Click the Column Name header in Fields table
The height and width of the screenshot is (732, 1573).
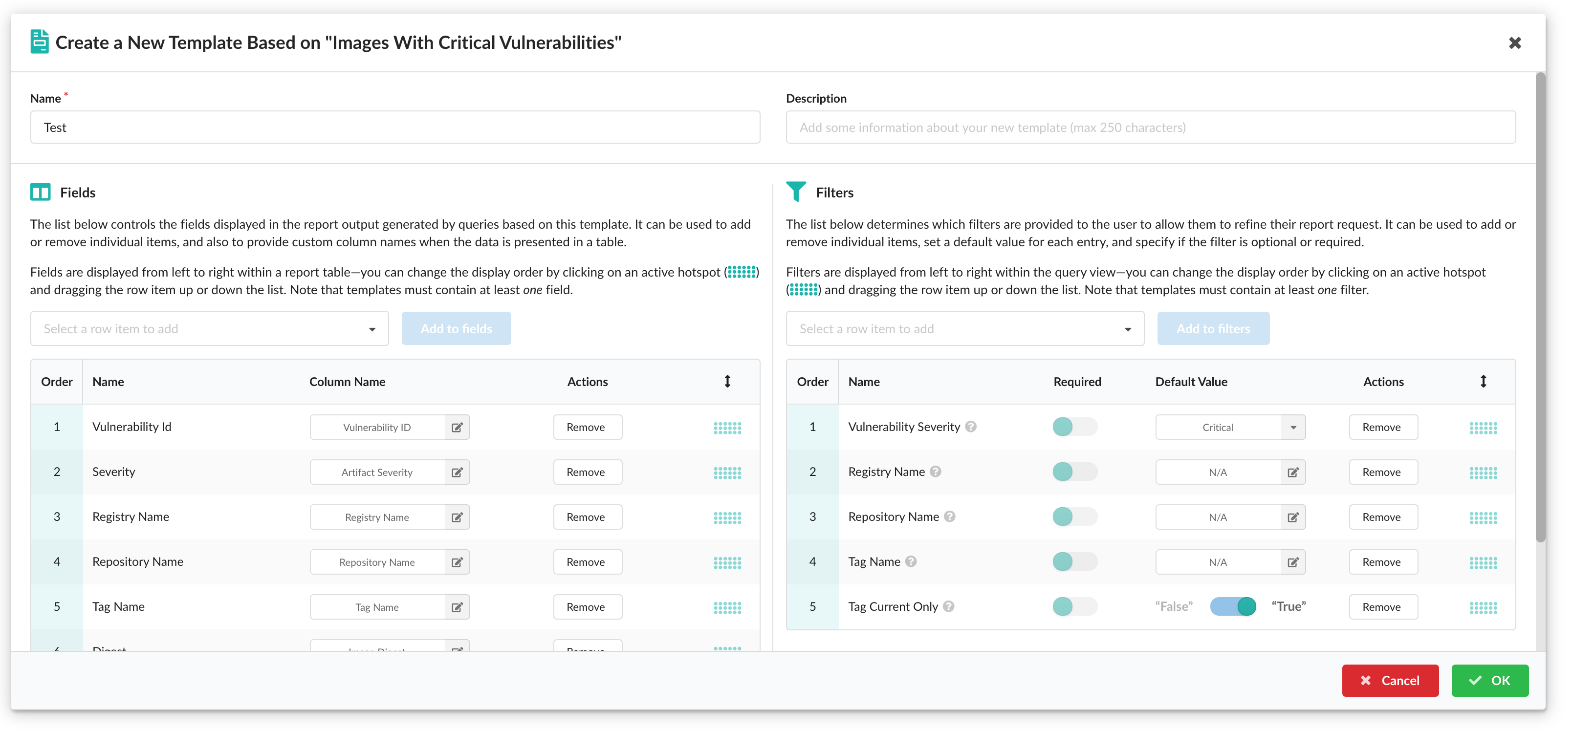[x=347, y=382]
